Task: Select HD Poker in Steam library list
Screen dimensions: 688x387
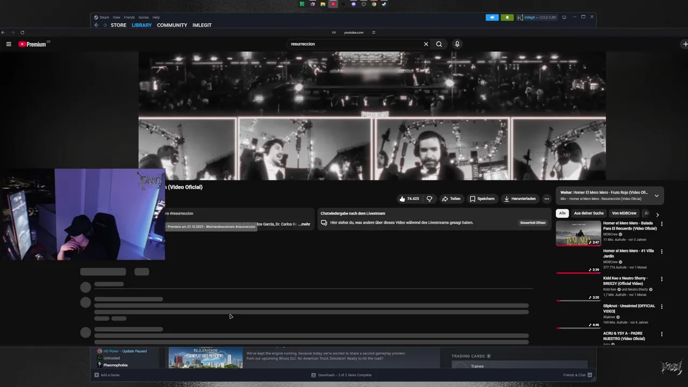Action: pyautogui.click(x=121, y=351)
